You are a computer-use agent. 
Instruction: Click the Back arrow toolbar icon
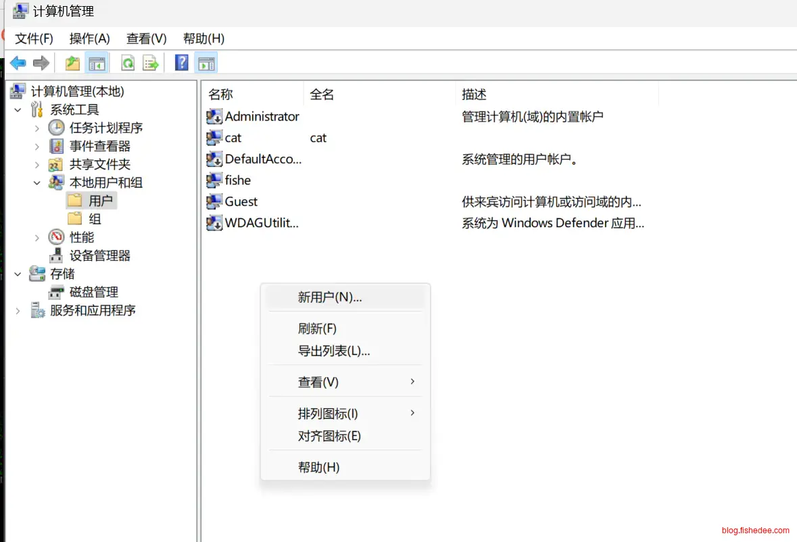point(18,64)
